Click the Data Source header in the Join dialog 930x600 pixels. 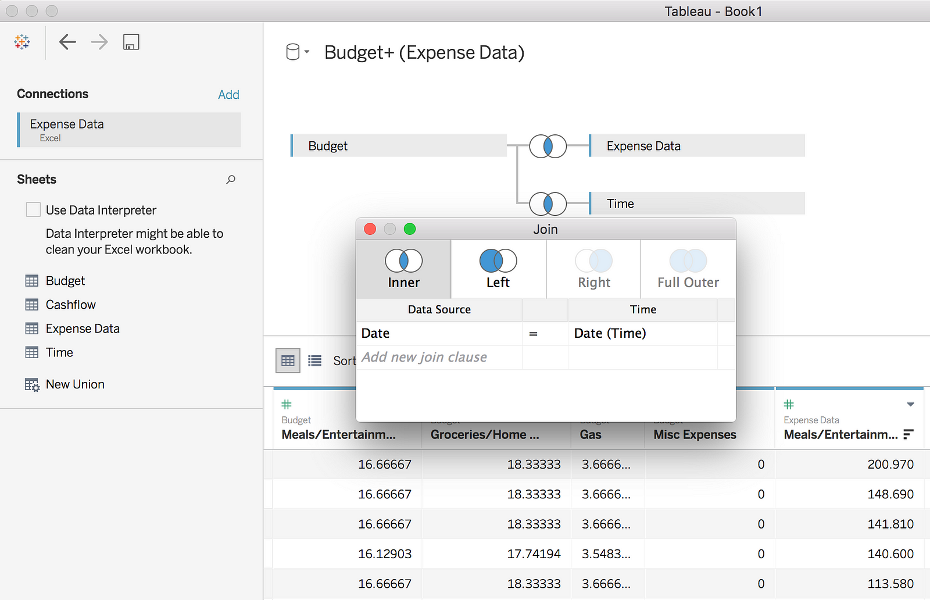(x=439, y=310)
